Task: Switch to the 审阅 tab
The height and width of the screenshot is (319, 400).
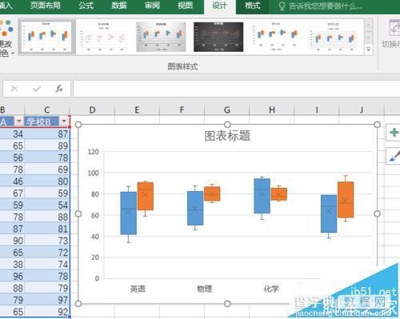Action: pos(152,6)
